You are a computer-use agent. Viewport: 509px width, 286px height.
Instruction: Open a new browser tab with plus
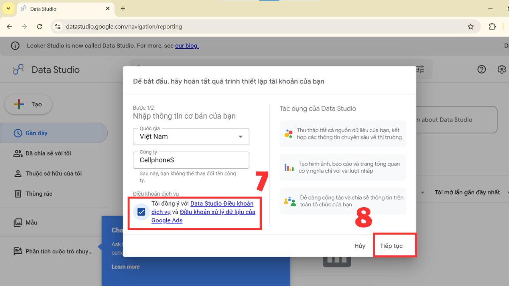(123, 8)
